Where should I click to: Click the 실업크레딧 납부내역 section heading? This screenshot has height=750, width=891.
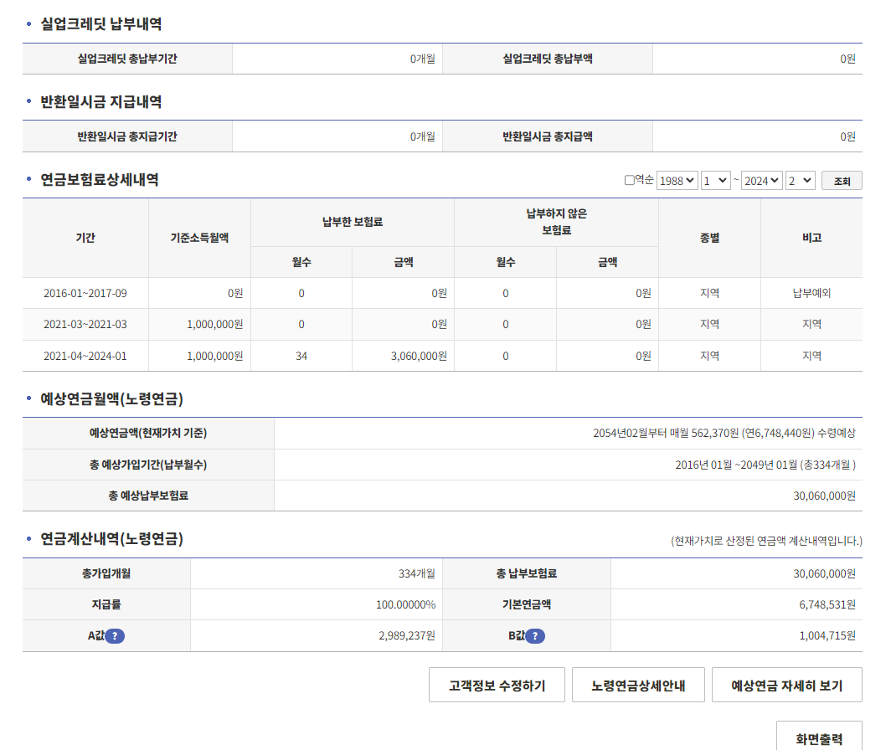[x=101, y=24]
